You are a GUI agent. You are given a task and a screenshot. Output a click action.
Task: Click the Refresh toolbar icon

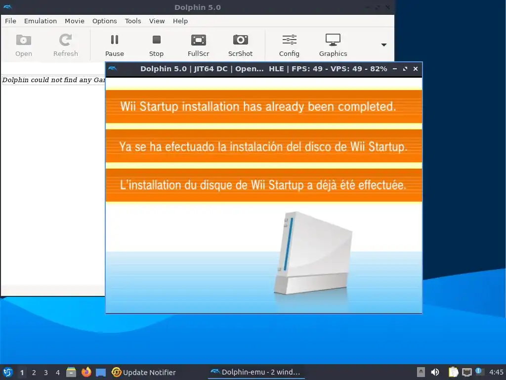(x=66, y=45)
